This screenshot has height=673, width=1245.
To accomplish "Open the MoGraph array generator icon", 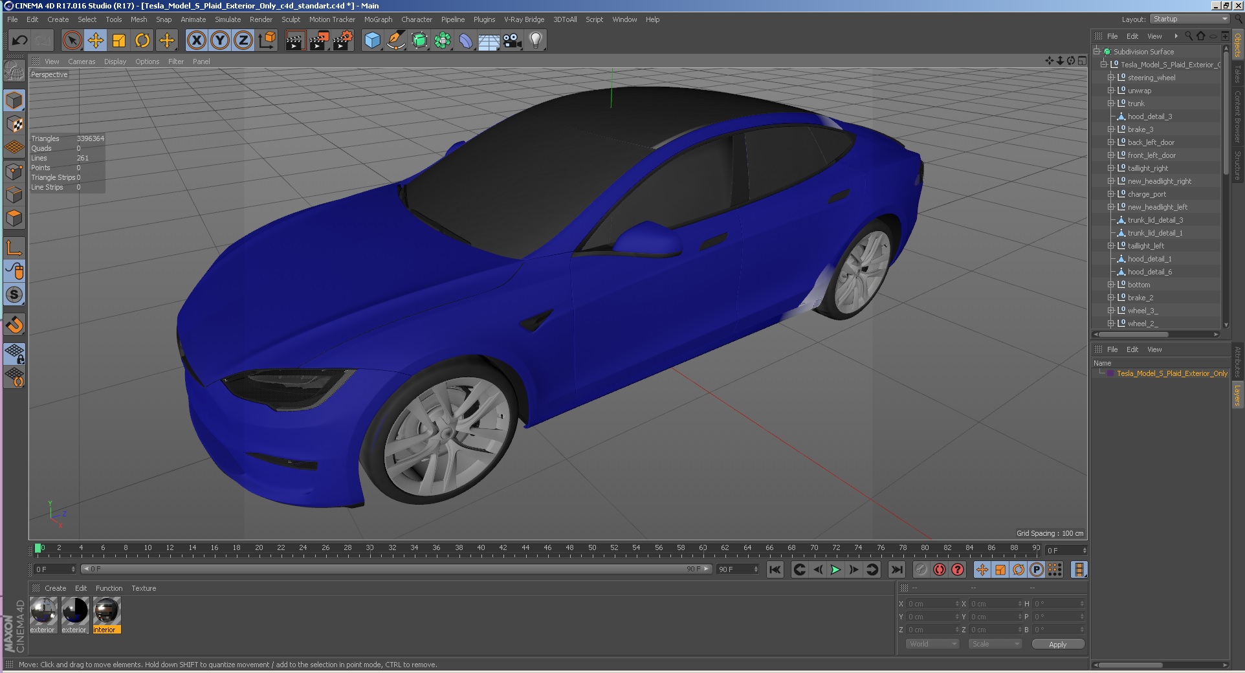I will point(443,41).
